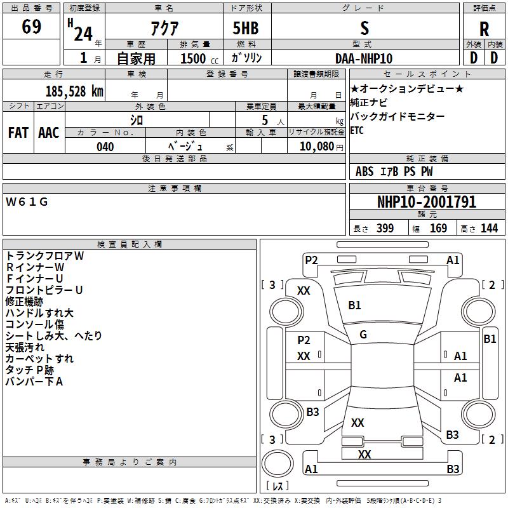Select the note タッチP跡

[29, 370]
